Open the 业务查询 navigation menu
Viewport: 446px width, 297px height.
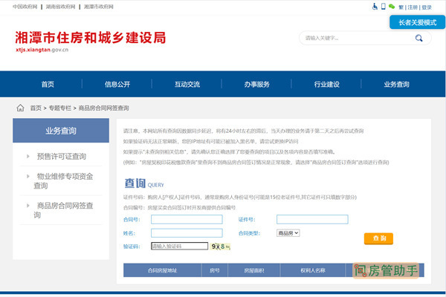click(396, 84)
